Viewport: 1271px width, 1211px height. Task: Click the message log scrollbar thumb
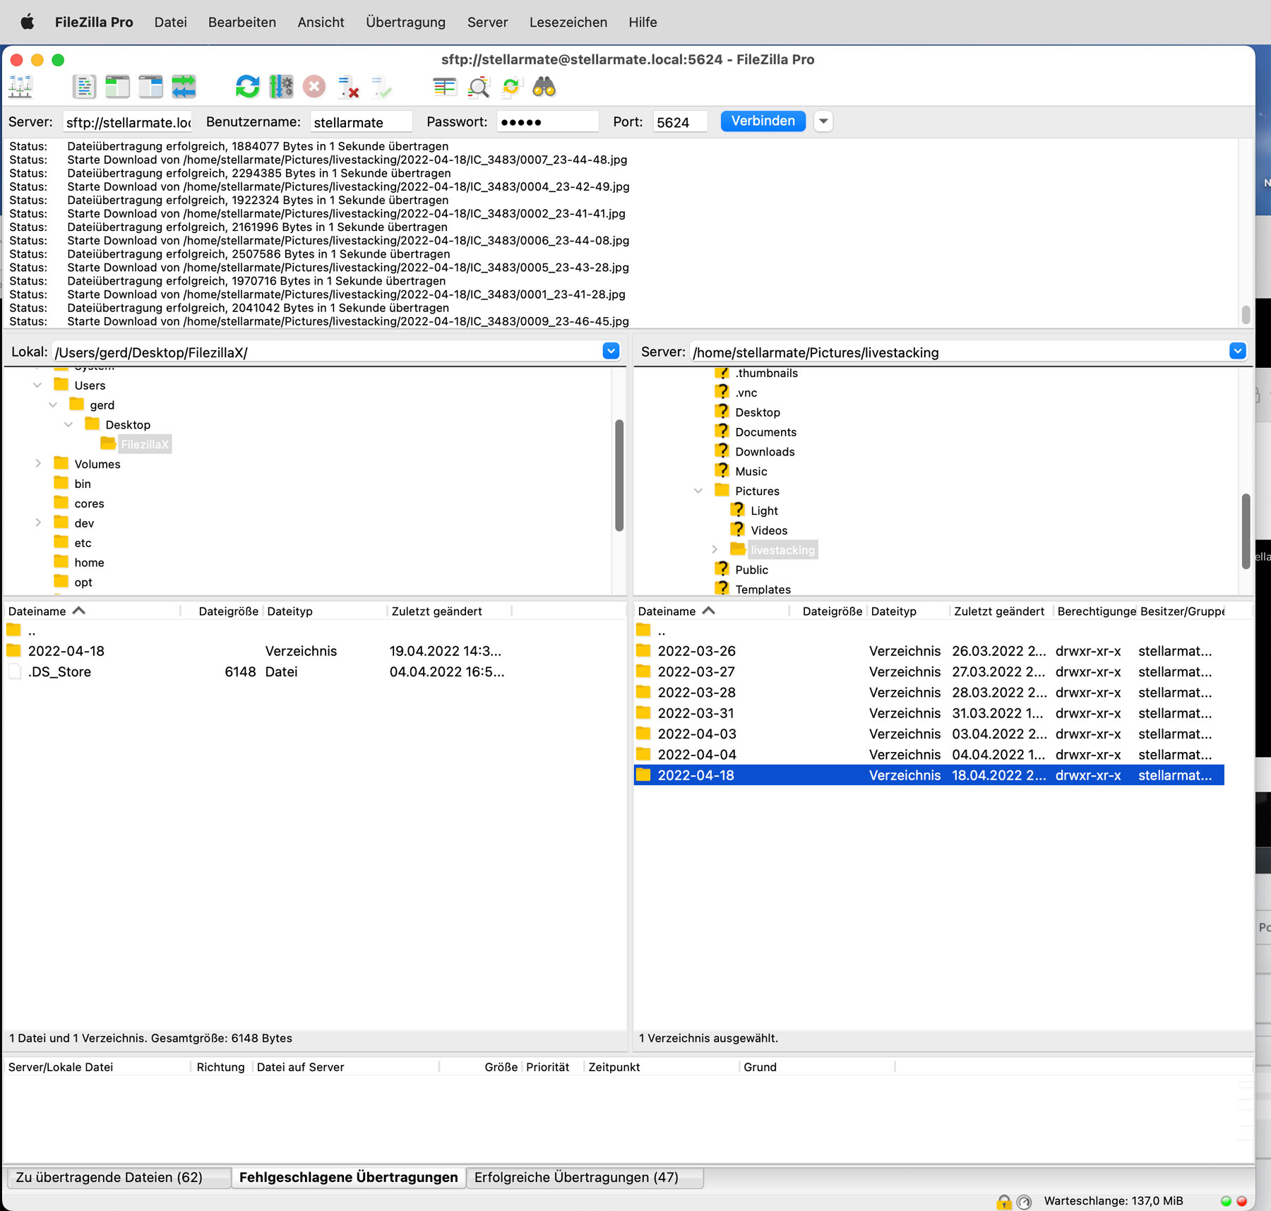click(1246, 314)
